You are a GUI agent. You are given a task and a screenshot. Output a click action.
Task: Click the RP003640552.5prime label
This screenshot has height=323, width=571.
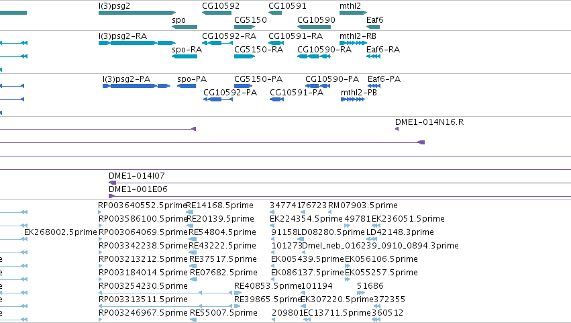[x=143, y=205]
